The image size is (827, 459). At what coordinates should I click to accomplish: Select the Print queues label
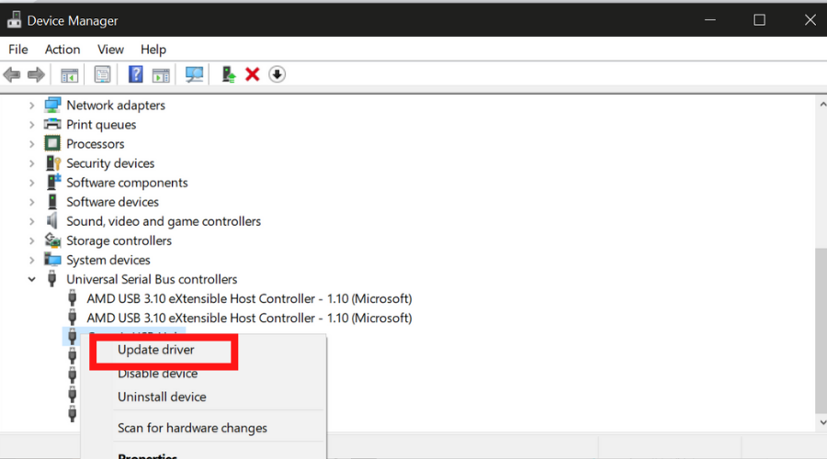click(x=101, y=124)
